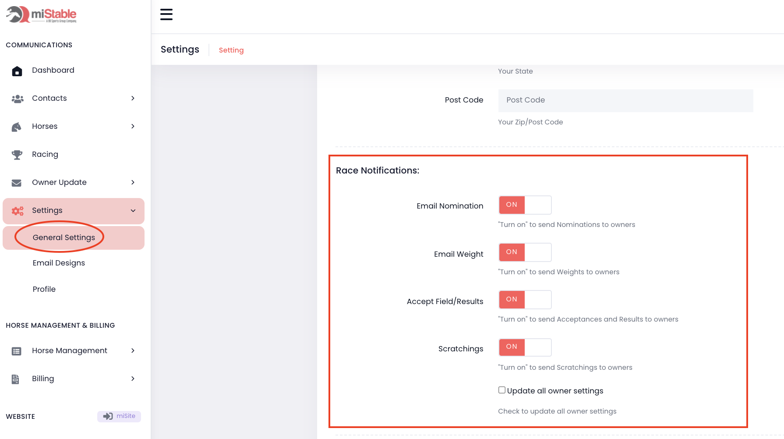Expand the Horses submenu arrow
The image size is (784, 439).
(133, 126)
